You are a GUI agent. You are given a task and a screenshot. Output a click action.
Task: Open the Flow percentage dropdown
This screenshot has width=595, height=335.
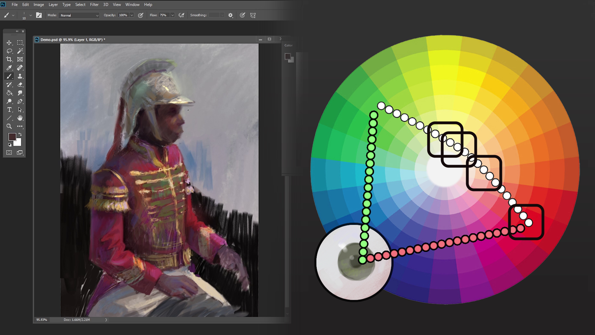coord(172,15)
